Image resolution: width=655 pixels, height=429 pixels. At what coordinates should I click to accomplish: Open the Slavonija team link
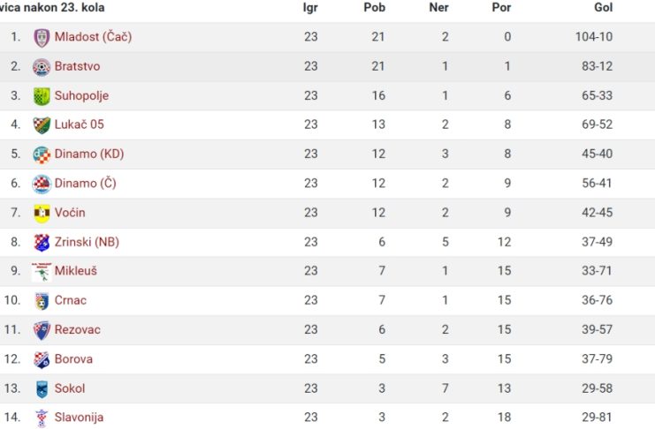click(x=79, y=418)
